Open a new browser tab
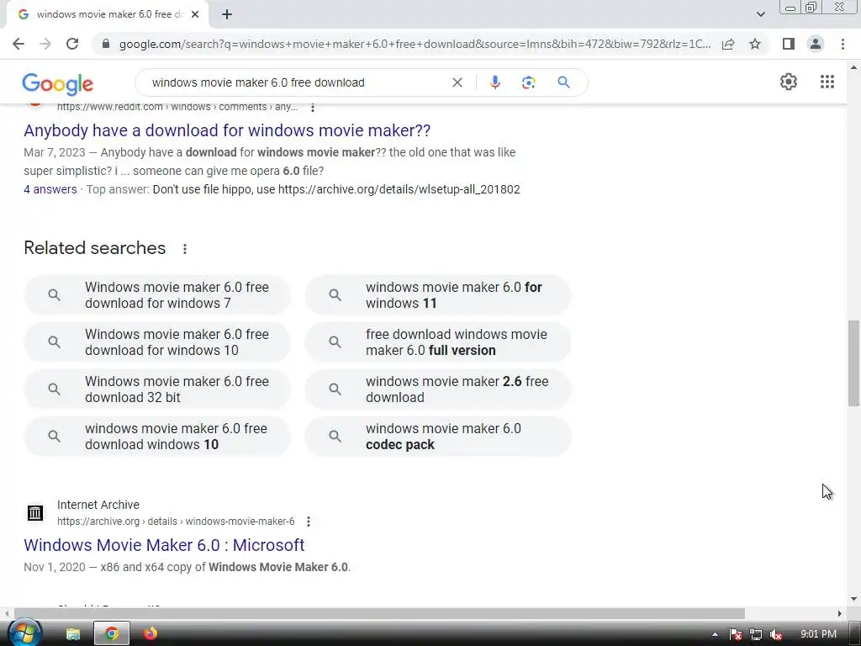Screen dimensions: 861x646 click(x=227, y=15)
